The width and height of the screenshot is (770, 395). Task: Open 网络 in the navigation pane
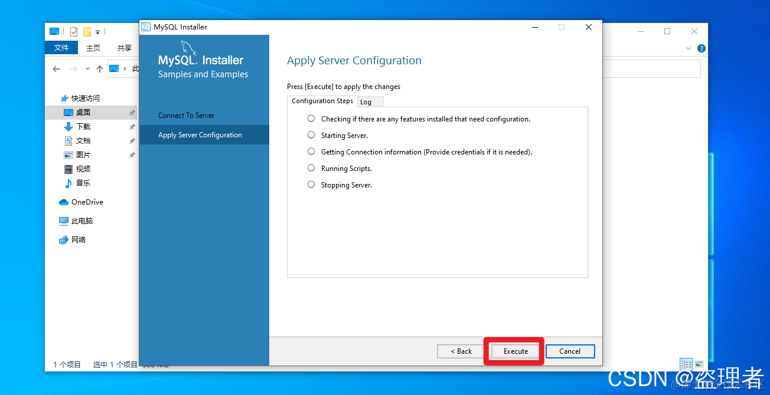[79, 240]
